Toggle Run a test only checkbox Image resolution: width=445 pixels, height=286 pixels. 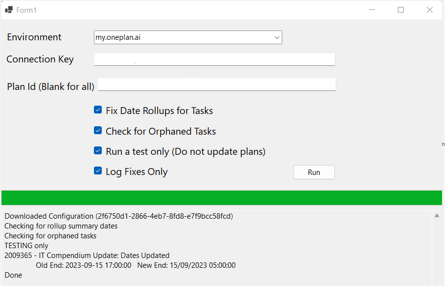(x=98, y=150)
